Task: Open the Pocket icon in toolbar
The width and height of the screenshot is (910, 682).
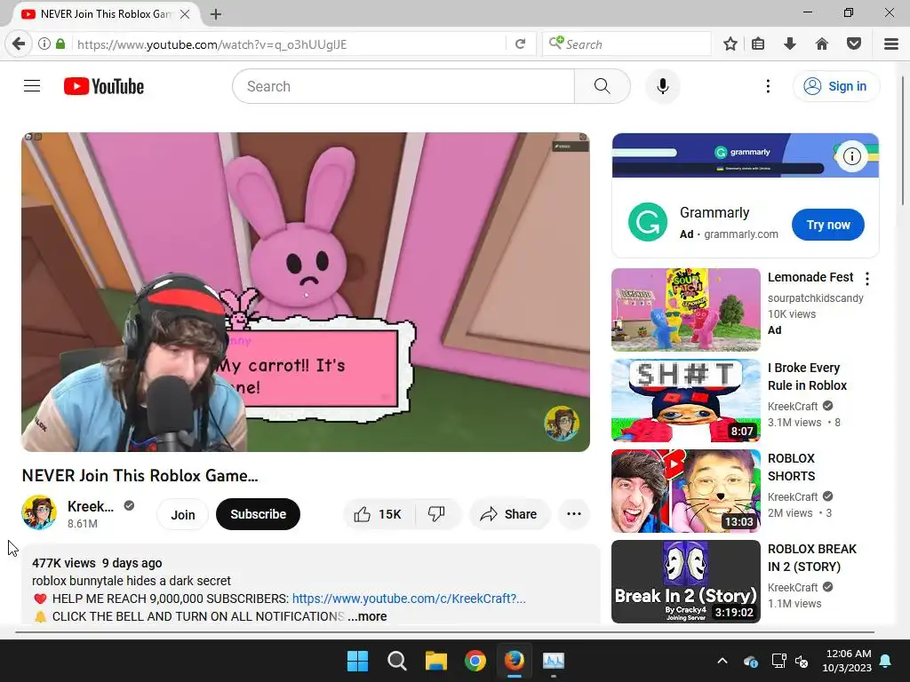Action: [854, 44]
